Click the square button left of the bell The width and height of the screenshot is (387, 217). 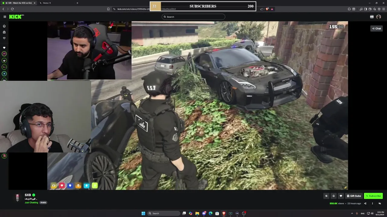click(326, 196)
